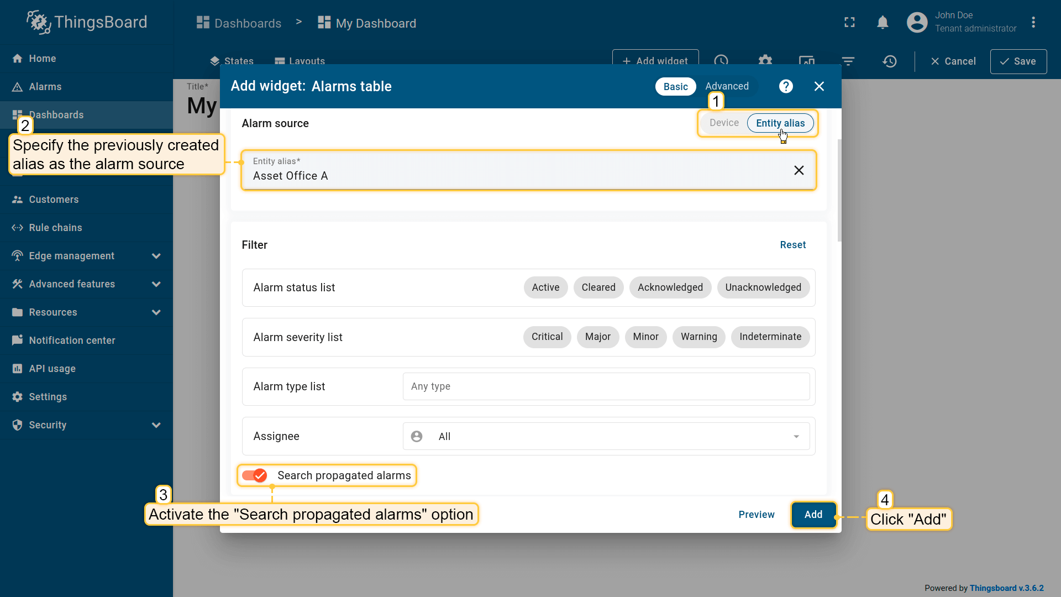1061x597 pixels.
Task: Open the dashboard filters icon
Action: point(848,61)
